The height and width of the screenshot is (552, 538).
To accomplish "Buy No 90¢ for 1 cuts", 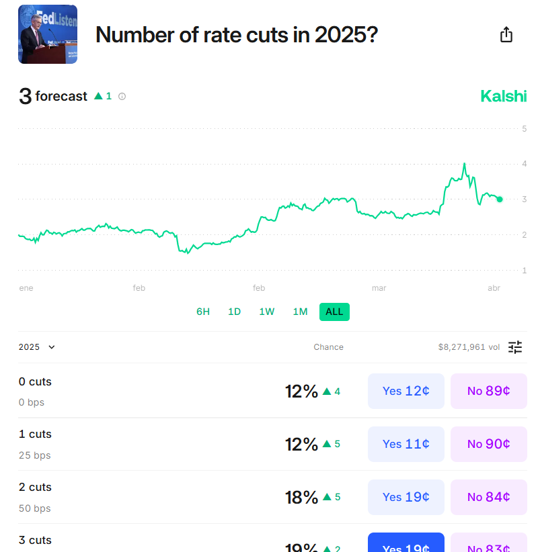I will point(489,445).
